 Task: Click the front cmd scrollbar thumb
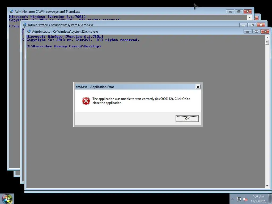(x=267, y=42)
